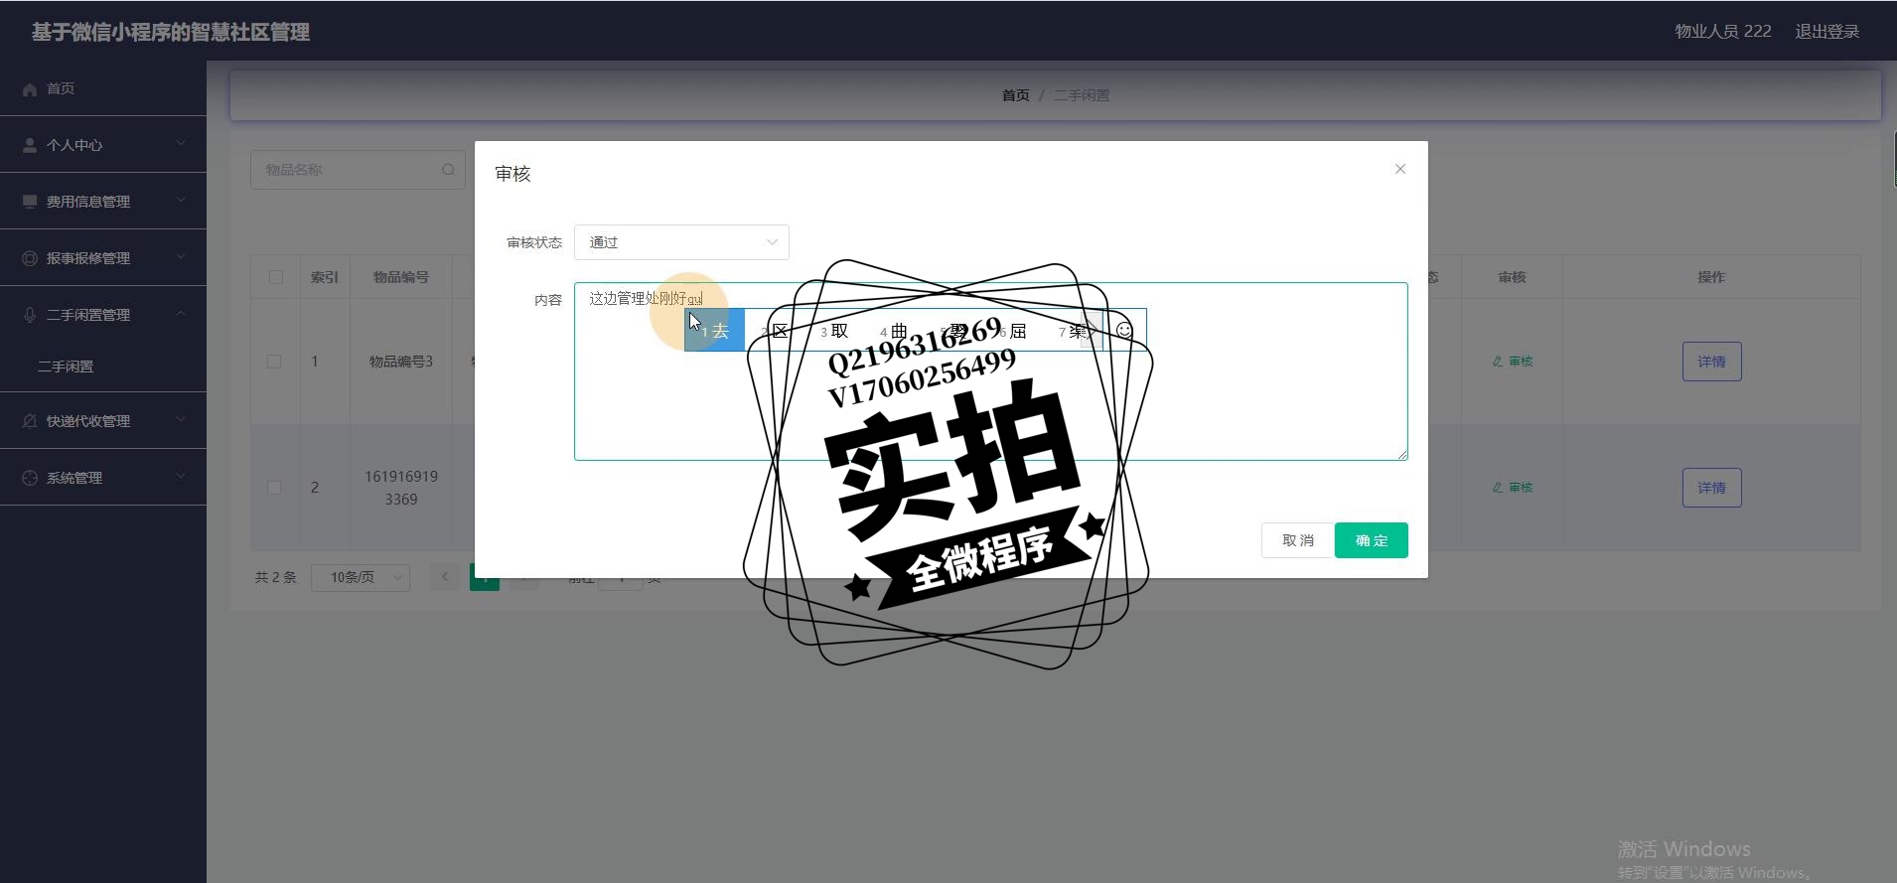Click the 1619169193369 cell
The height and width of the screenshot is (883, 1897).
tap(401, 488)
